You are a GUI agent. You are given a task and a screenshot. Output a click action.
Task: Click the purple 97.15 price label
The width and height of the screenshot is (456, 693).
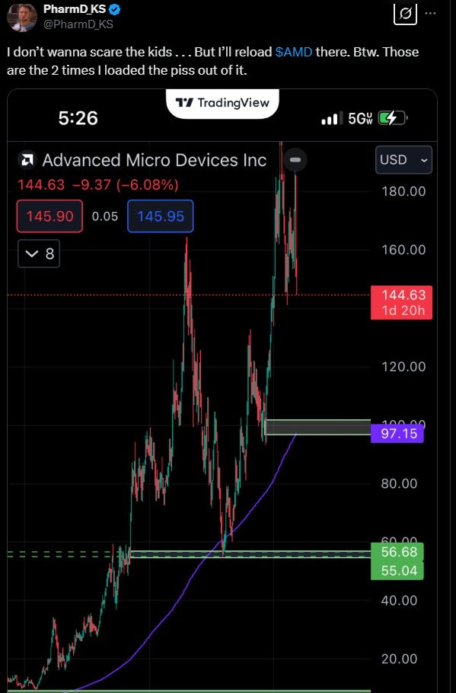[x=397, y=433]
